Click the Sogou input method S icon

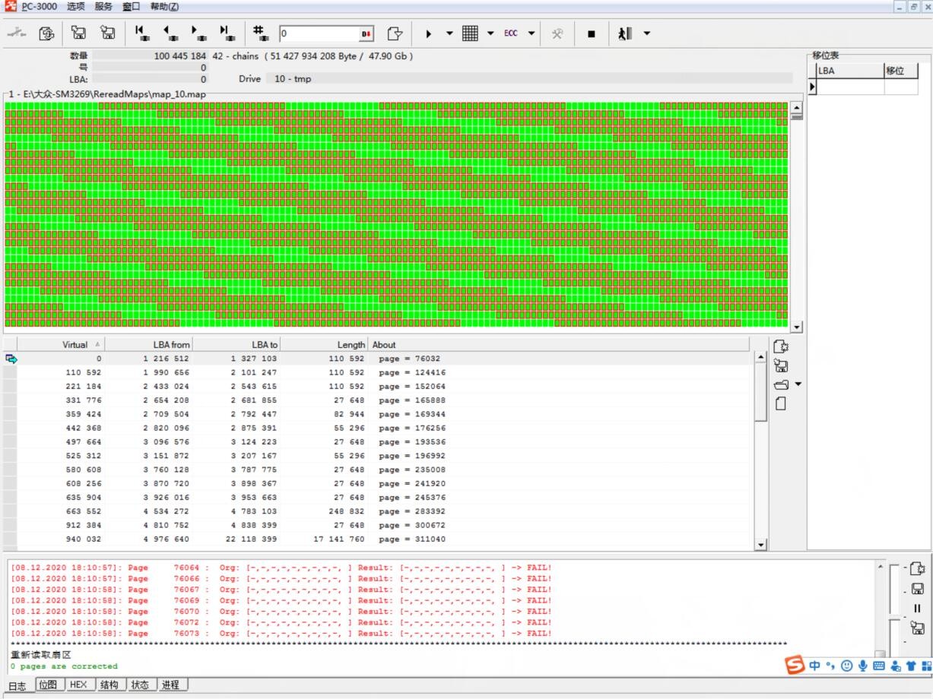(x=795, y=666)
